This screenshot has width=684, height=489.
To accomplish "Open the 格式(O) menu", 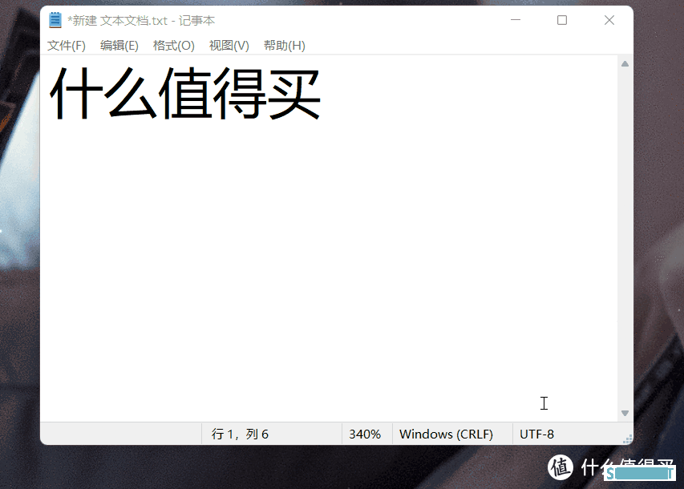I will [174, 46].
